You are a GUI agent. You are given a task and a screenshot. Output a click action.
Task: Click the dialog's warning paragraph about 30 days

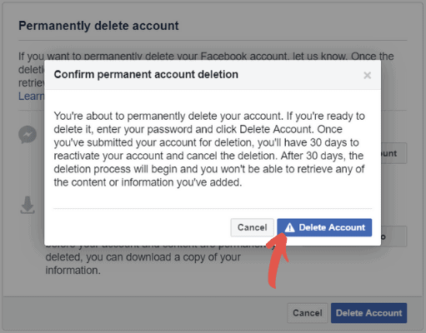[209, 149]
